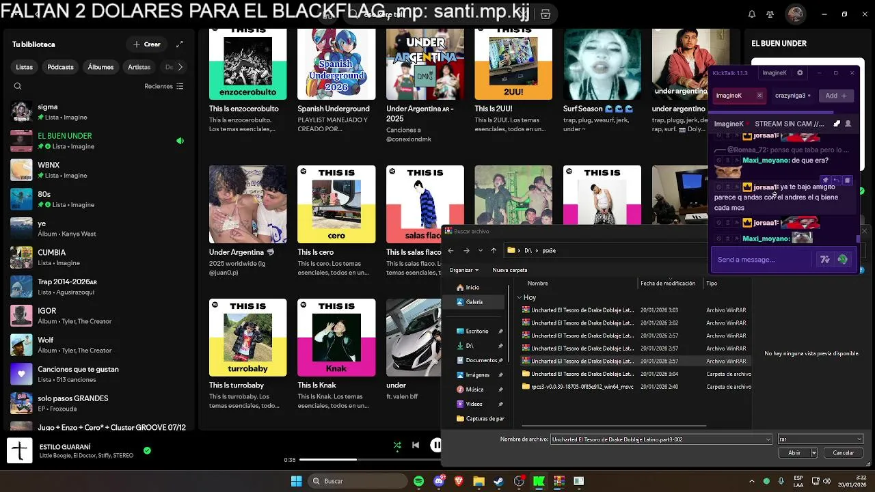Click the green saved checkmark beside ESTILO GUARANÍ

[x=147, y=450]
